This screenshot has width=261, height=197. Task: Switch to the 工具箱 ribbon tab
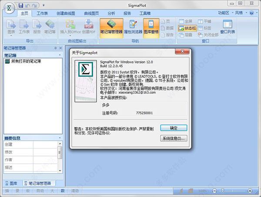145,14
